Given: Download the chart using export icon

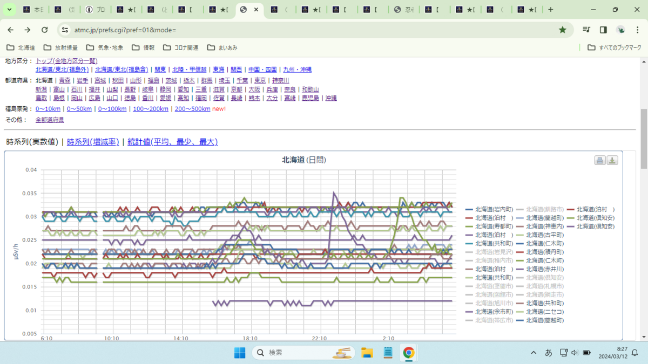Looking at the screenshot, I should coord(612,160).
